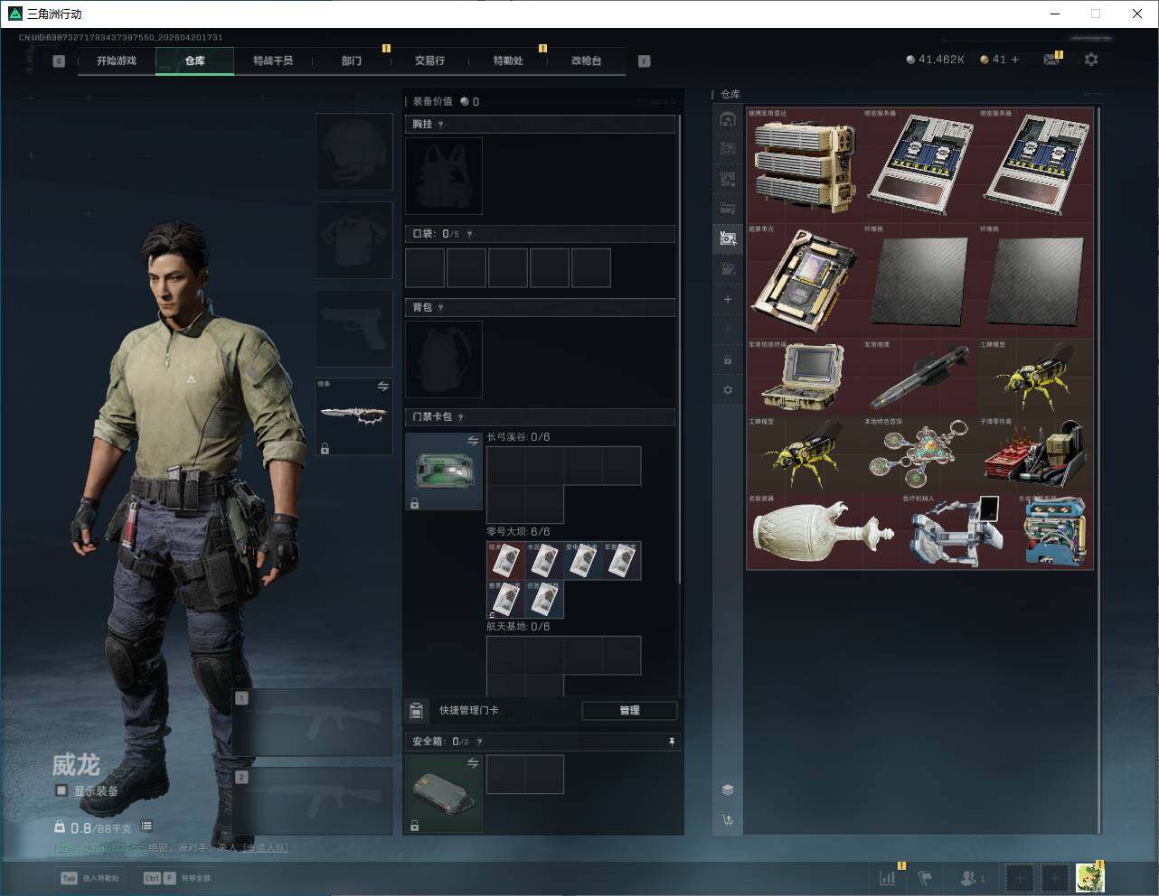The image size is (1159, 896).
Task: Open the help tooltip next to 门禁卡包
Action: pos(461,417)
